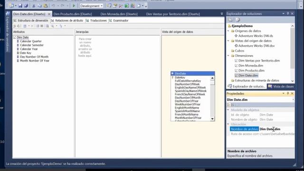Screen dimensions: 304x171
Task: Click the Cut scissors icon
Action: 34,6
